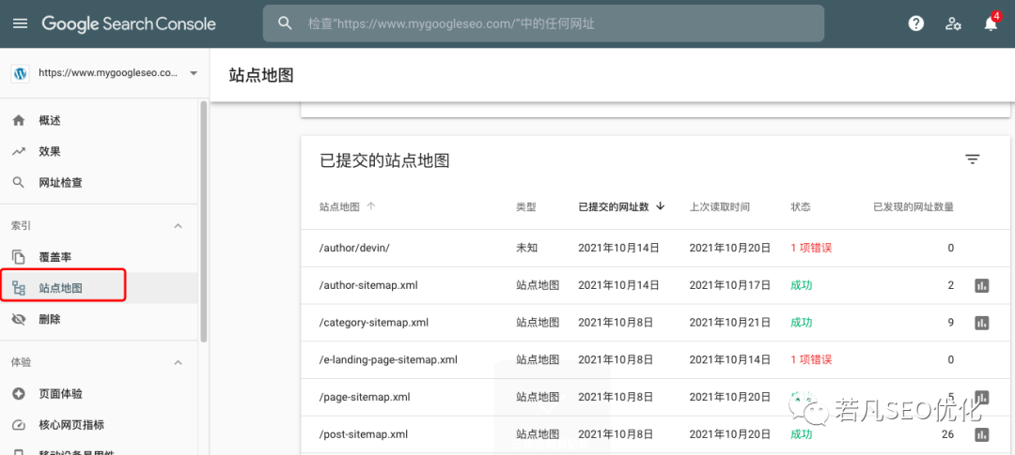
Task: Click the gauge icon beside 核心网页指标
Action: click(x=19, y=425)
